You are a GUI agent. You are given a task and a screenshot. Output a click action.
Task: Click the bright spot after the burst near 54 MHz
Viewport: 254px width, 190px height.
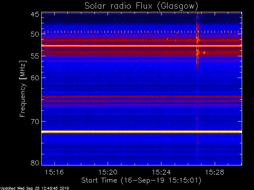point(204,53)
